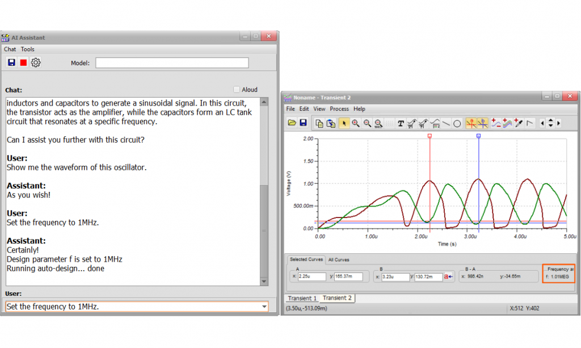581x348 pixels.
Task: Click the up-down arrows in Transient toolbar
Action: tap(550, 123)
